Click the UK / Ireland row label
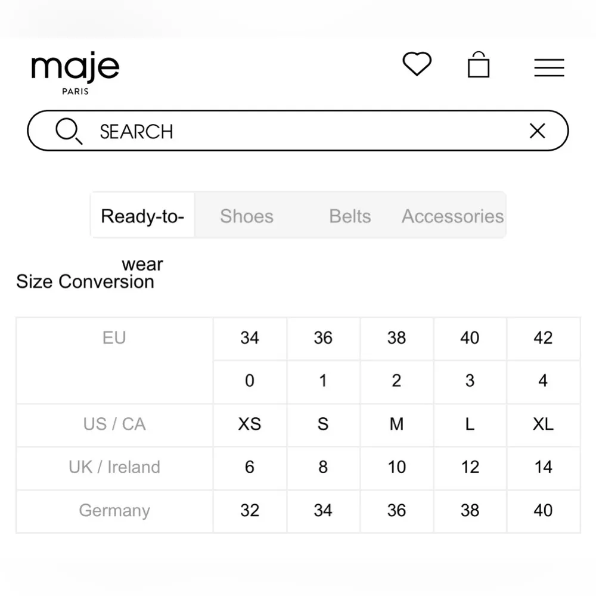The height and width of the screenshot is (596, 596). pos(114,467)
